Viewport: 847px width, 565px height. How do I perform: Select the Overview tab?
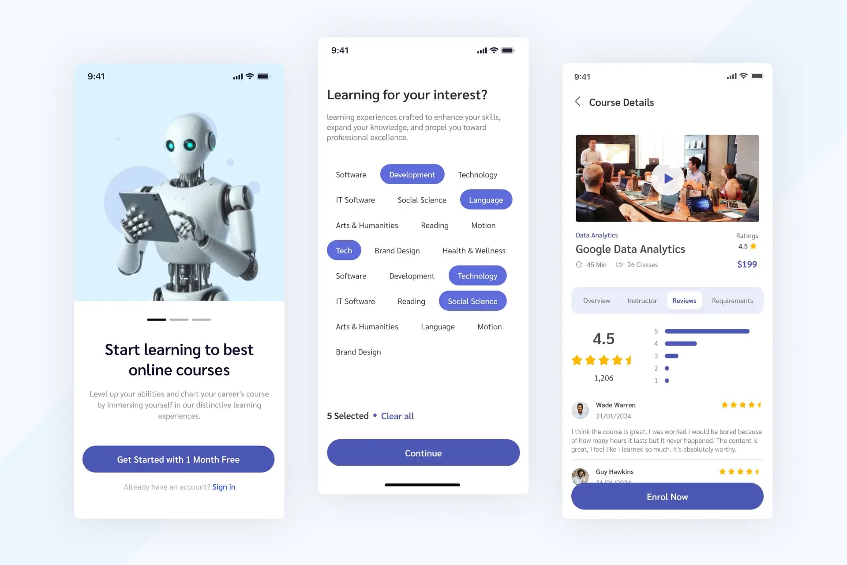pyautogui.click(x=596, y=300)
